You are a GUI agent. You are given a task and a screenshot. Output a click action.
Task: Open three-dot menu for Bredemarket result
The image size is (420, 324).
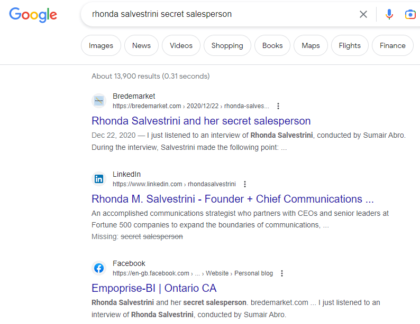[x=279, y=106]
